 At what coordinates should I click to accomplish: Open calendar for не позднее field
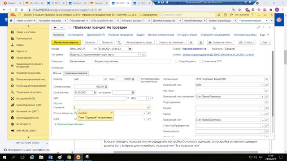(133, 93)
